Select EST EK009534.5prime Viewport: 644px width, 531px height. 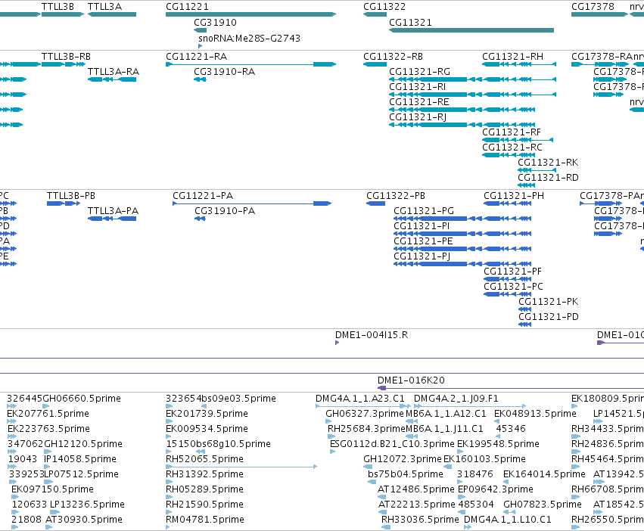(207, 429)
